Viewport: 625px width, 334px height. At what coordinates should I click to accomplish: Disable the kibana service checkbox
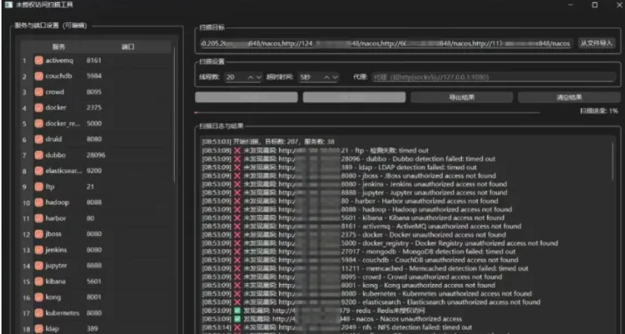tap(39, 281)
